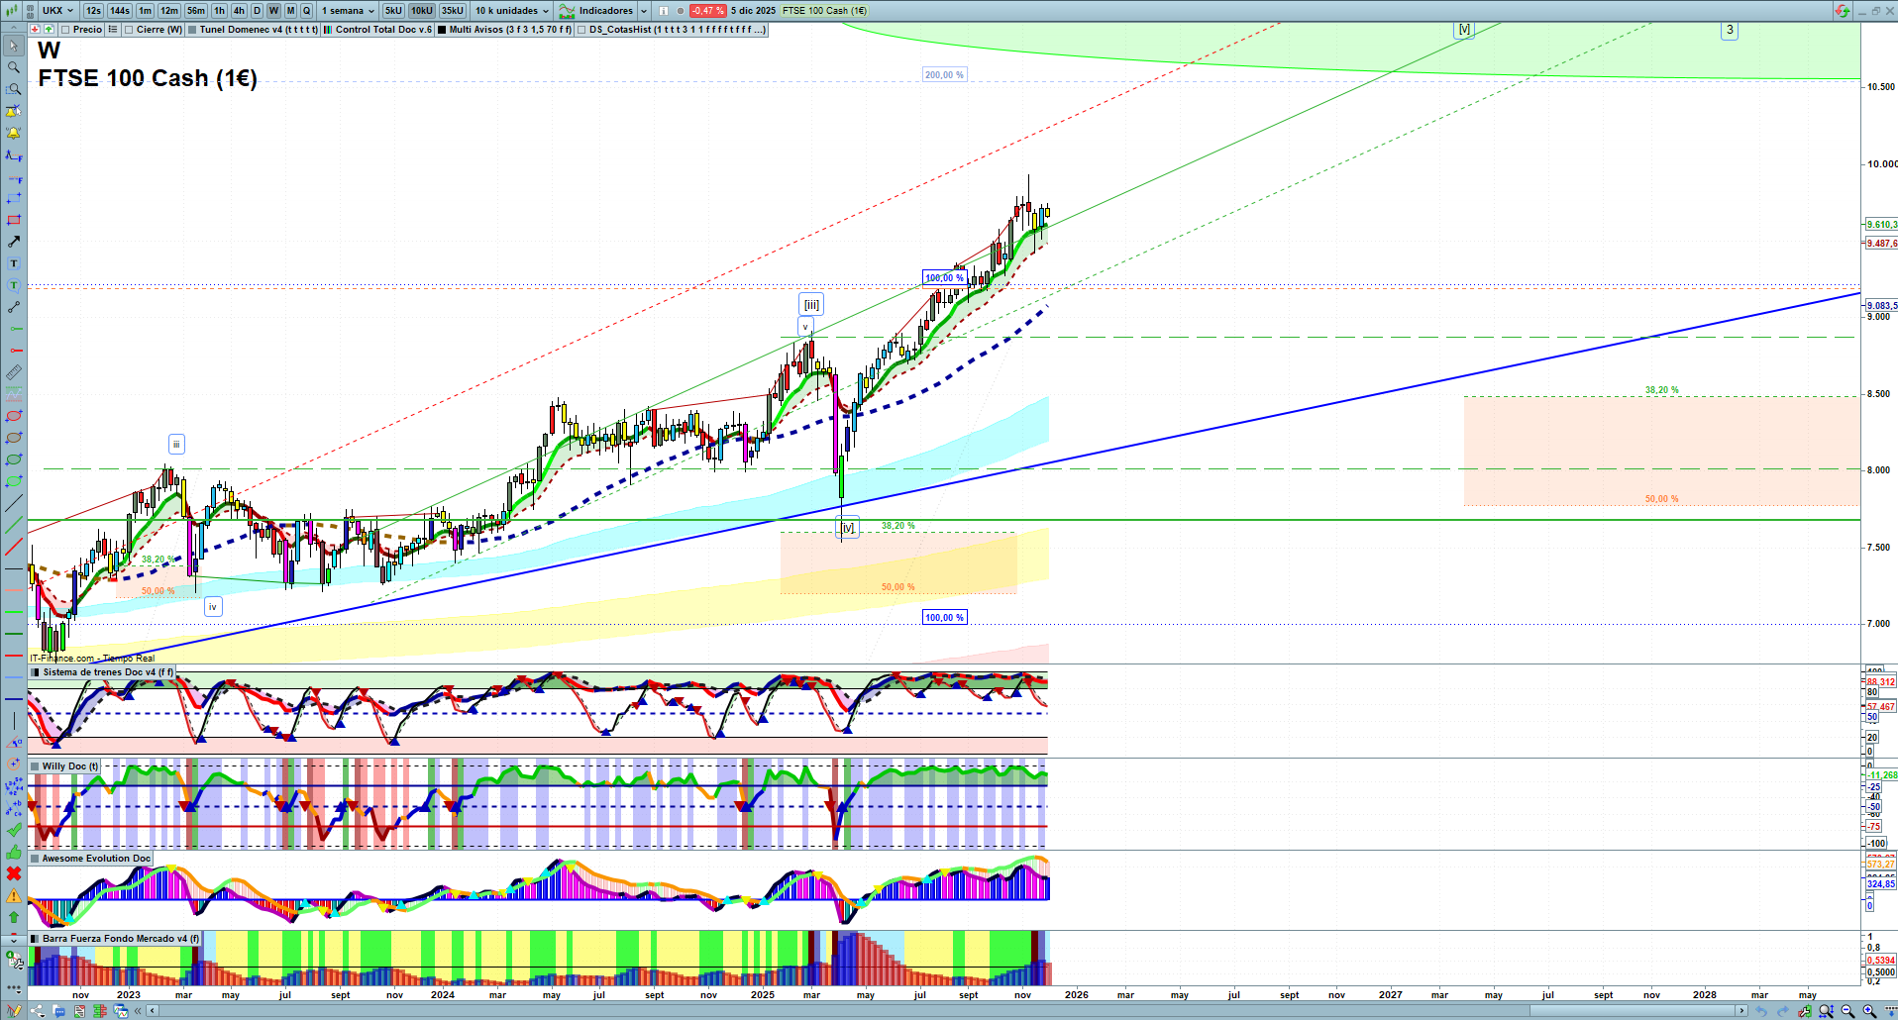1898x1020 pixels.
Task: Open the '1 semana' timeframe dropdown
Action: [348, 11]
